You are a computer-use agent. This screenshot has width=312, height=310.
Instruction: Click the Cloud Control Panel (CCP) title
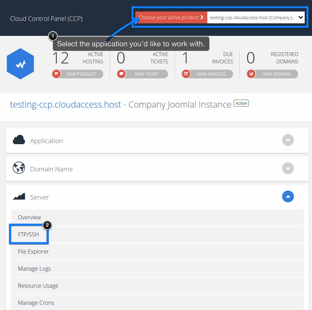click(x=46, y=18)
